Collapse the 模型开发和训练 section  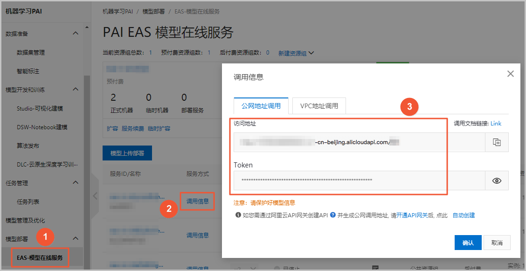click(76, 90)
